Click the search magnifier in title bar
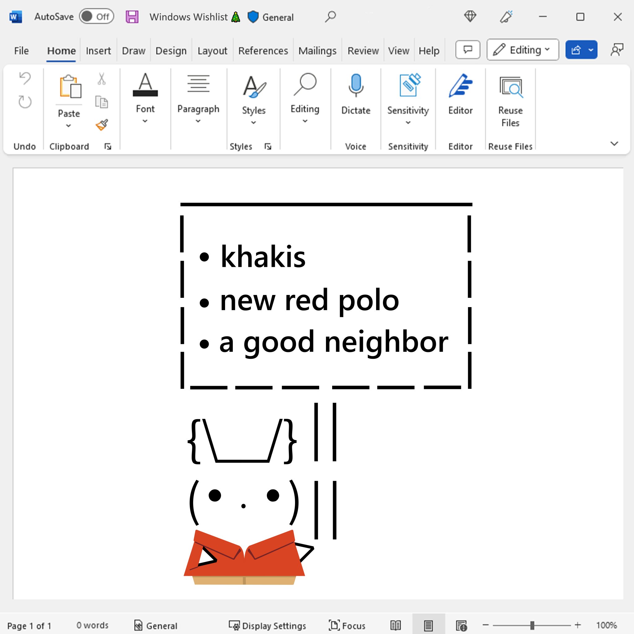The width and height of the screenshot is (634, 634). (x=330, y=17)
